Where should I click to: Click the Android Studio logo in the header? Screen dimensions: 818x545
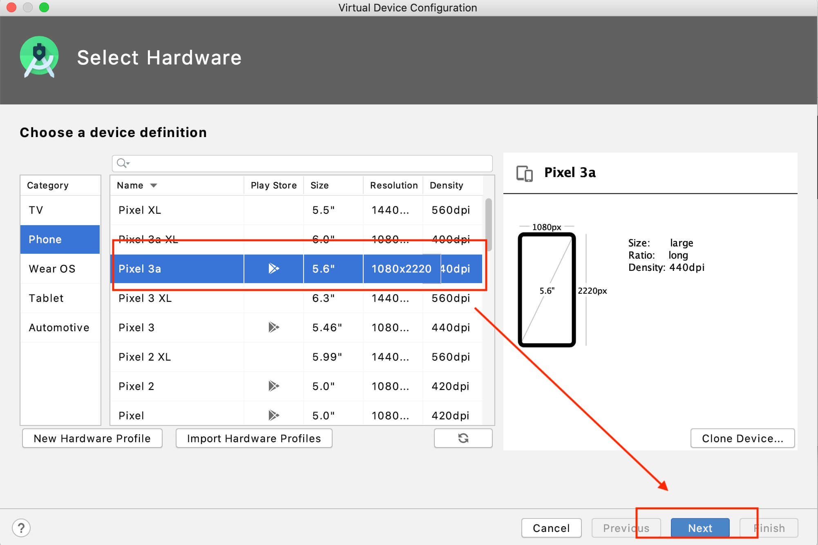coord(39,57)
